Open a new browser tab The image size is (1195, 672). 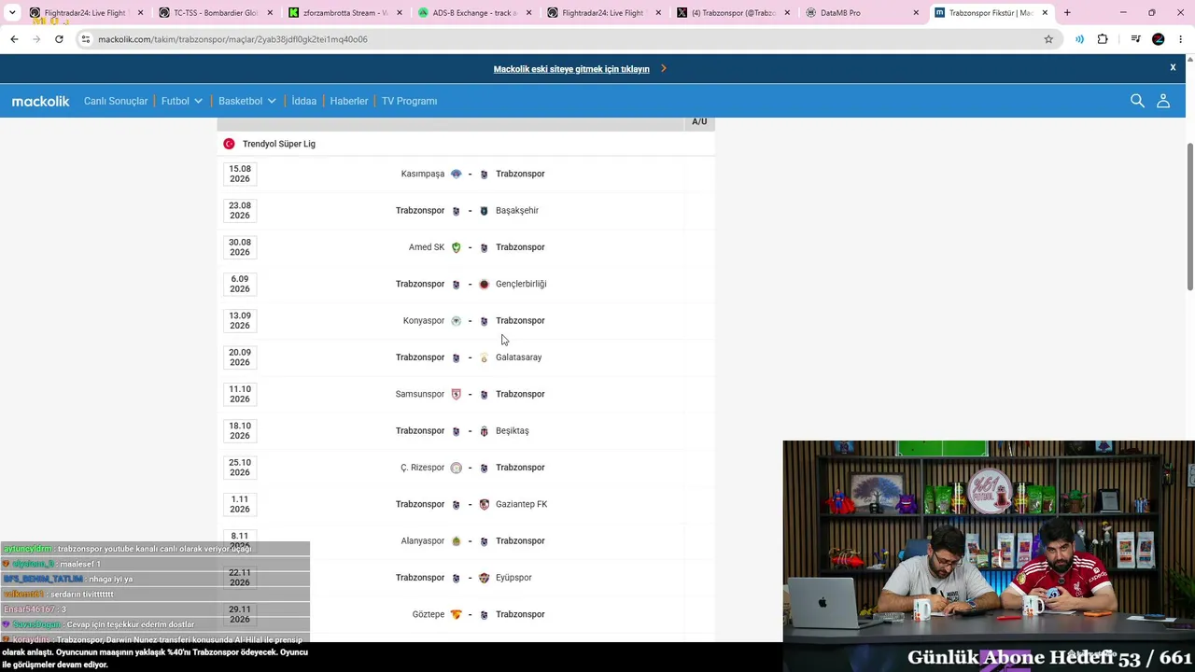click(1067, 13)
